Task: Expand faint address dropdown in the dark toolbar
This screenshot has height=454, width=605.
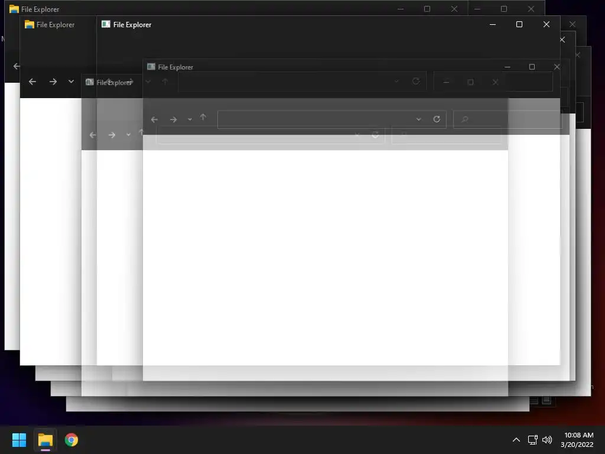Action: click(x=396, y=82)
